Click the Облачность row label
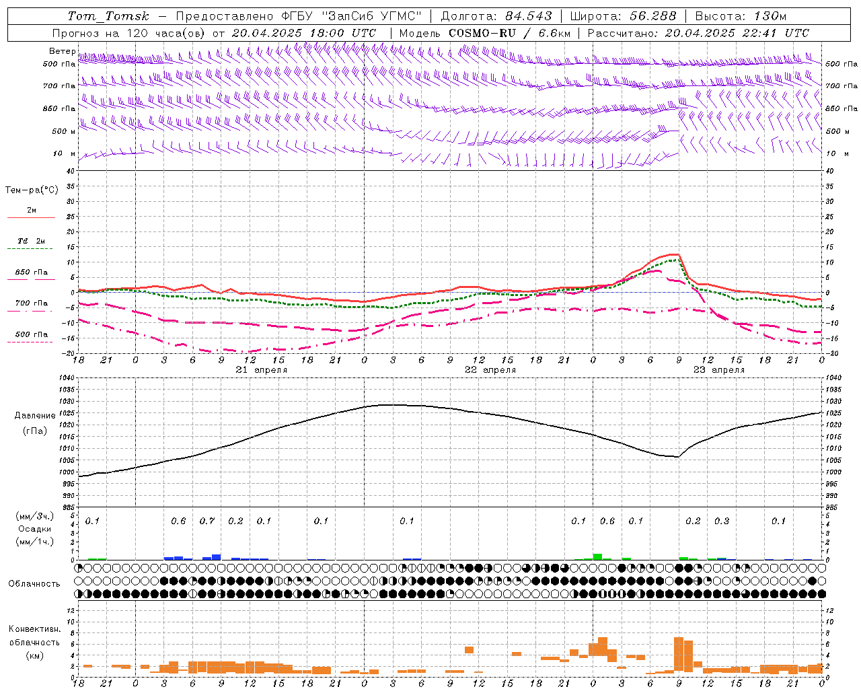The height and width of the screenshot is (689, 861). (34, 583)
